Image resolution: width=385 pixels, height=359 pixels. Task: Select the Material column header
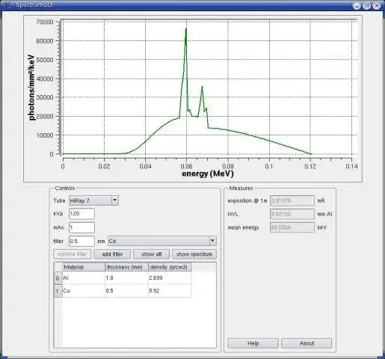84,267
